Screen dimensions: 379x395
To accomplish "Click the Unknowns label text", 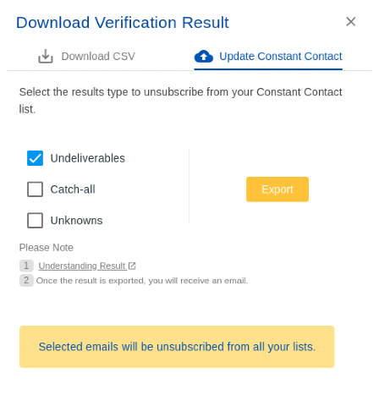I will click(76, 220).
